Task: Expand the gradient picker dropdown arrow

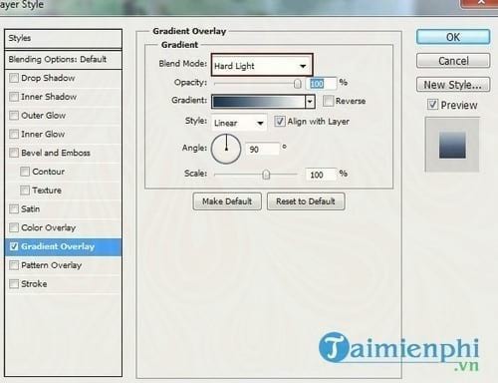Action: tap(310, 102)
